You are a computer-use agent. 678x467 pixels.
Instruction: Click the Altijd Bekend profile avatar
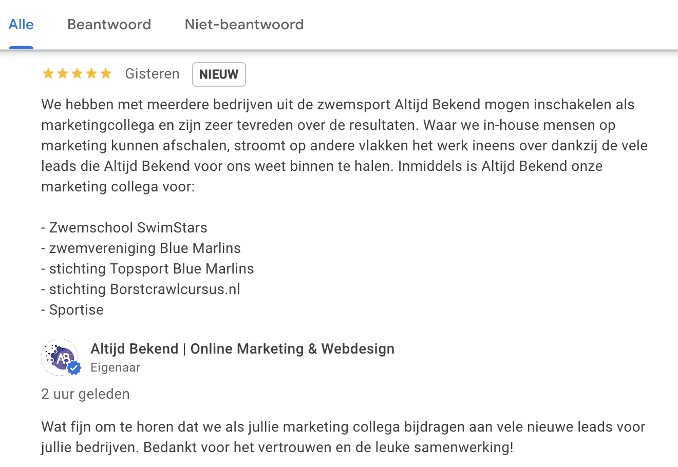(59, 356)
